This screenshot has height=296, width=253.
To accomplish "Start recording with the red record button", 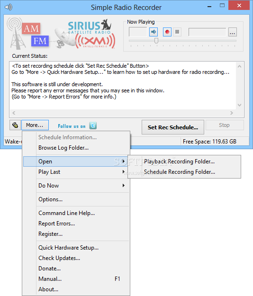I will tap(167, 32).
